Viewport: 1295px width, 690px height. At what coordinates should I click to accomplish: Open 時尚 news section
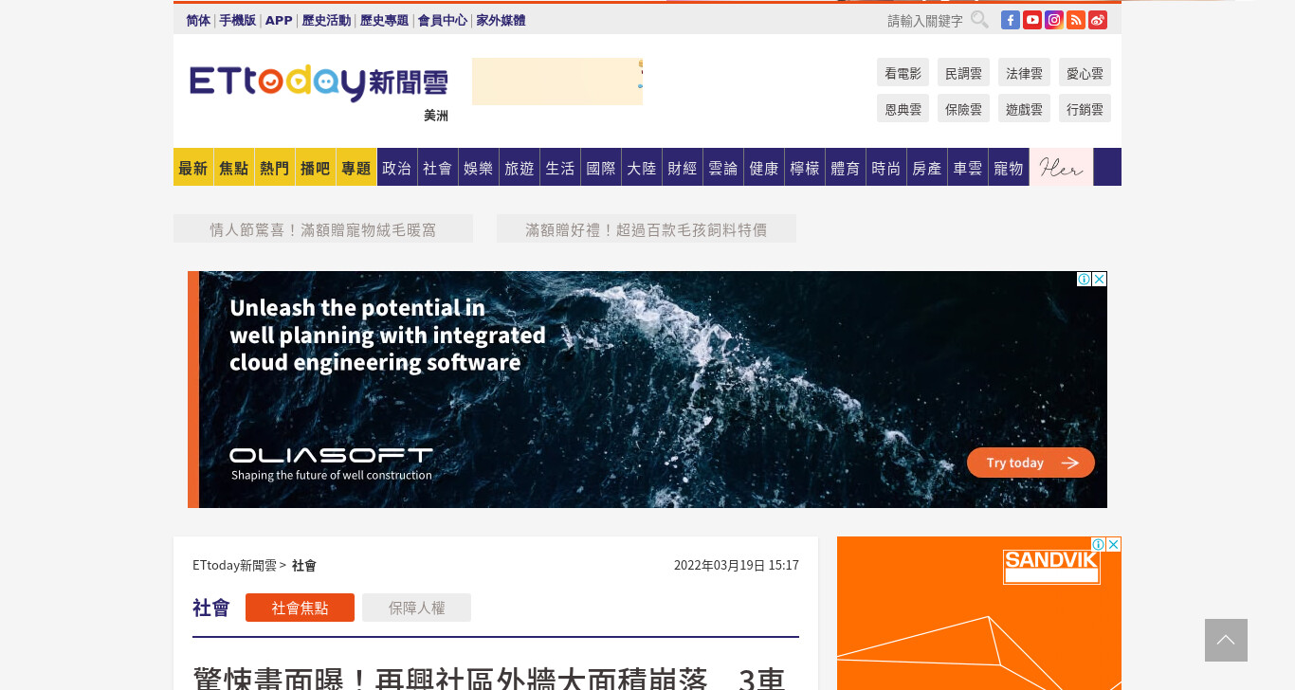tap(886, 167)
